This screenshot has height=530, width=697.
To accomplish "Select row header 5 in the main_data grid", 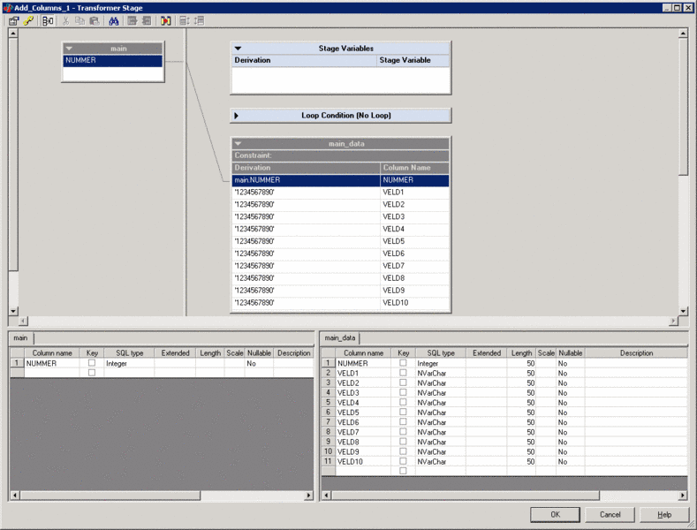I will click(x=328, y=403).
